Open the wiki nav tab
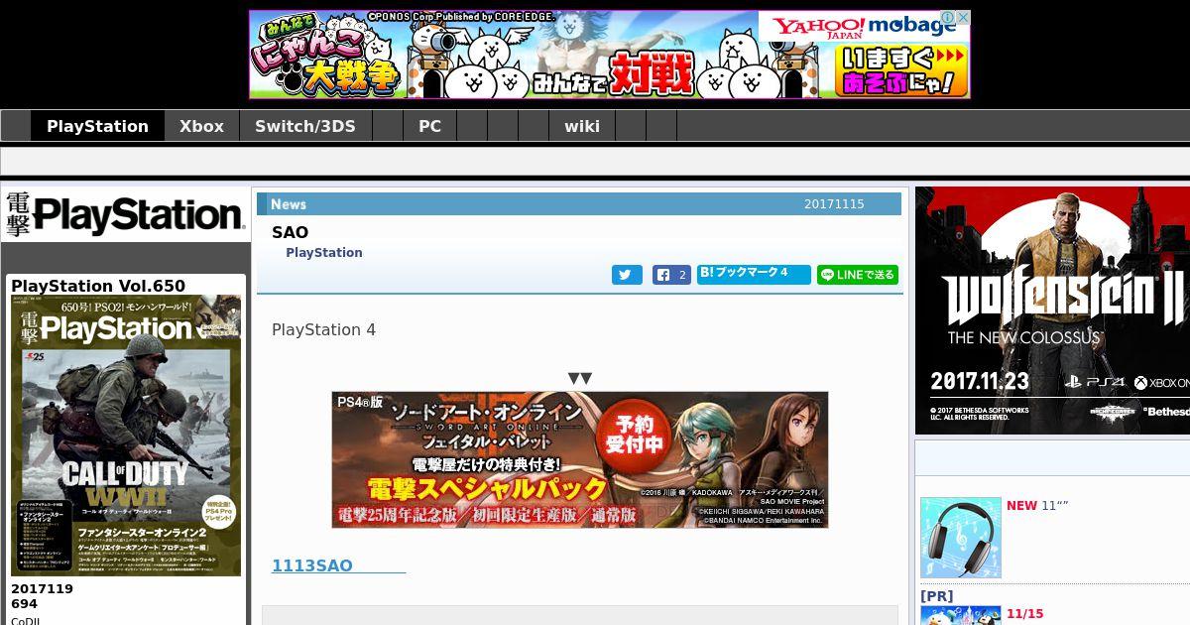This screenshot has height=625, width=1190. point(582,126)
